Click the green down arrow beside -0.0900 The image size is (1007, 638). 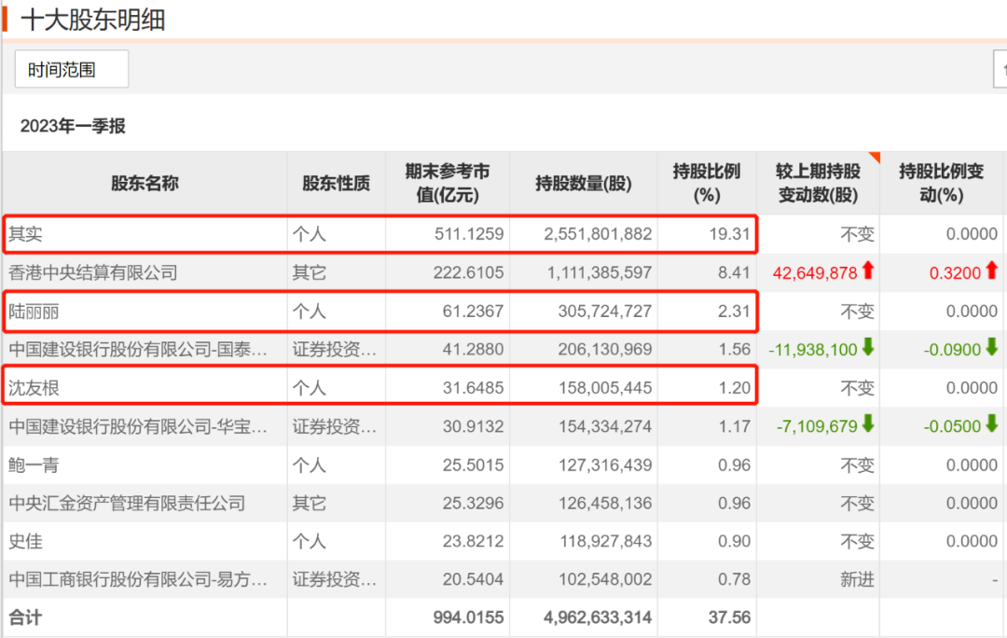(x=991, y=348)
